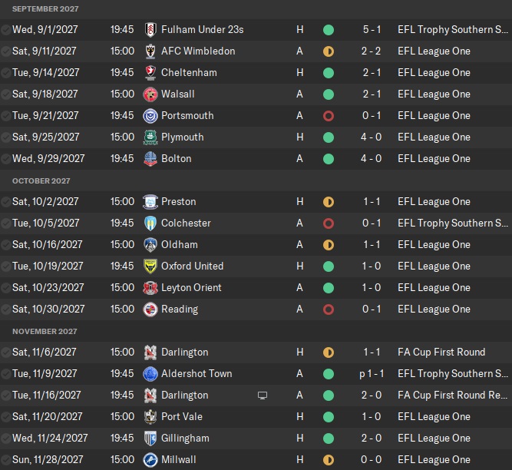Select the Walsall fixture row date

[45, 94]
